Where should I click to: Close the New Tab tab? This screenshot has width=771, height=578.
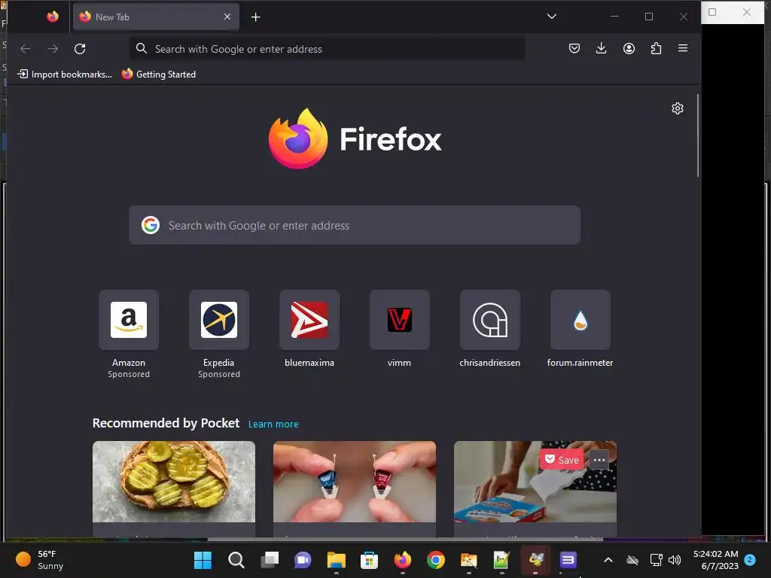click(x=227, y=17)
